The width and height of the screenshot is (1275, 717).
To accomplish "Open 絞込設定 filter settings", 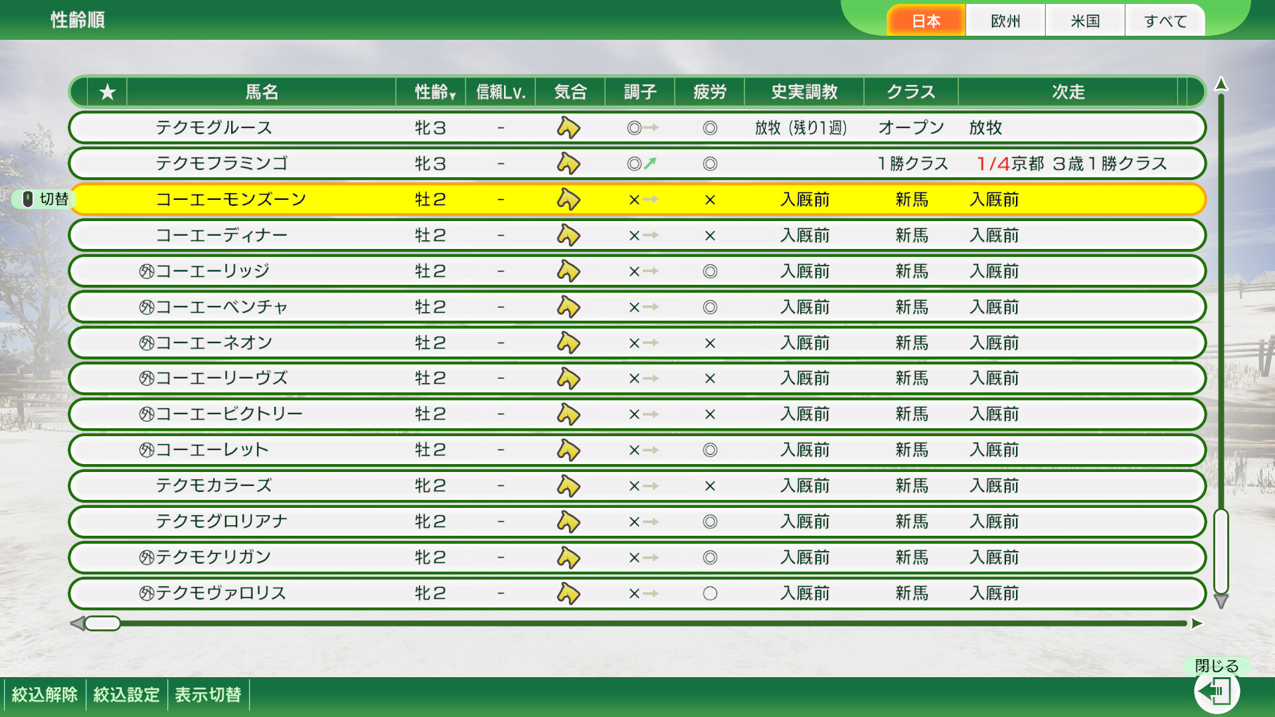I will (126, 694).
